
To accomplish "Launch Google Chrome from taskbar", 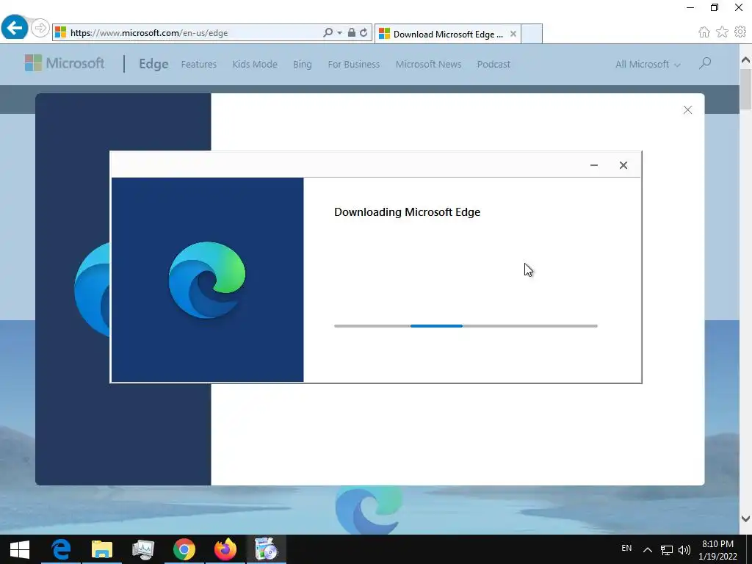I will 184,549.
